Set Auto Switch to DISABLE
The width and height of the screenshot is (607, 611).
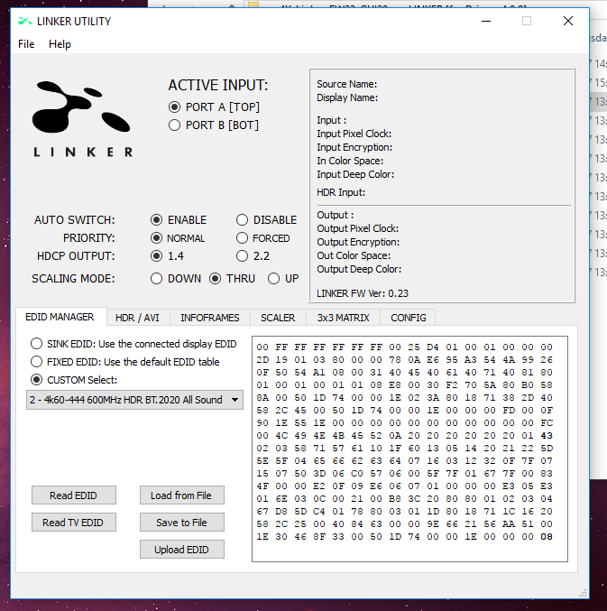(x=243, y=220)
